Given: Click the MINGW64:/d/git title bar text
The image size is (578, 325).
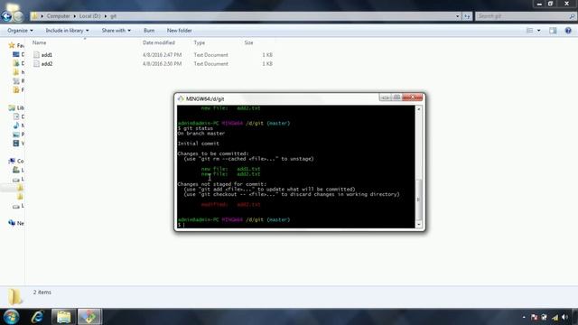Looking at the screenshot, I should click(205, 98).
